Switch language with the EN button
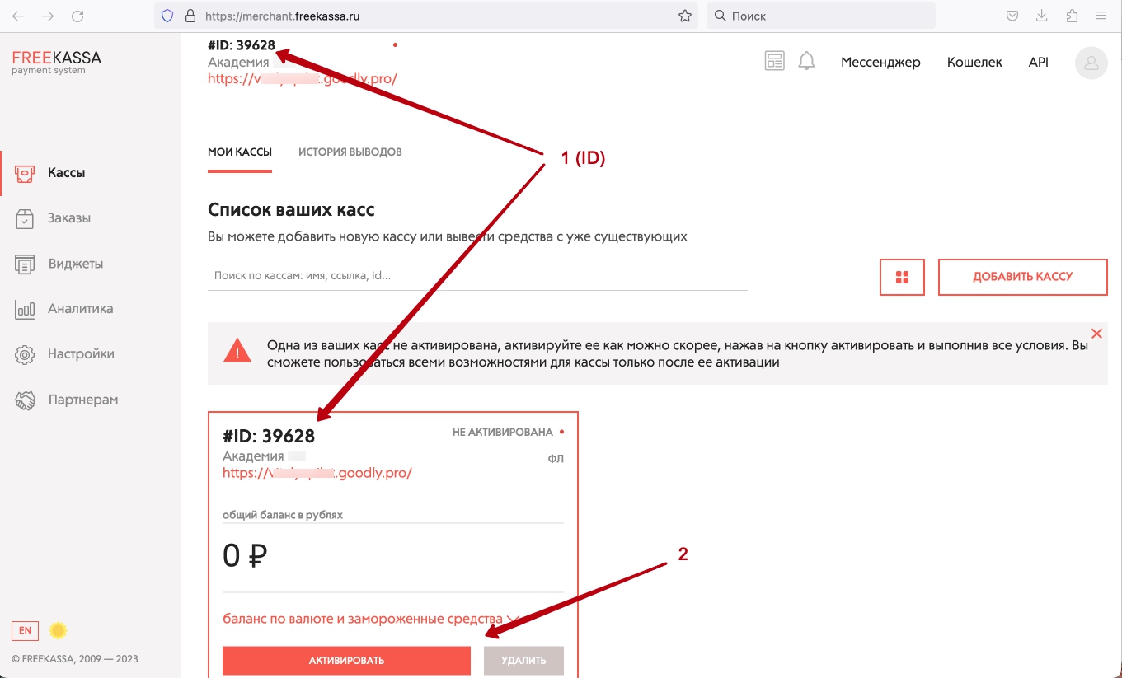This screenshot has width=1122, height=678. point(25,631)
